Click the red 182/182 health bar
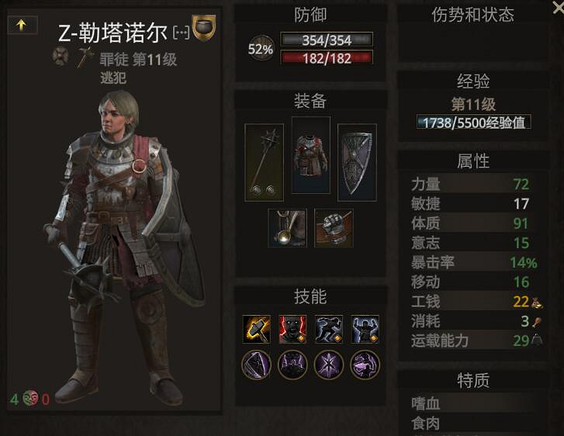 [327, 58]
